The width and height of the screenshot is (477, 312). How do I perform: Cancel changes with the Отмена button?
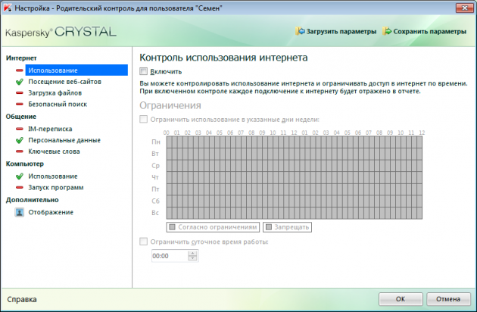point(448,299)
